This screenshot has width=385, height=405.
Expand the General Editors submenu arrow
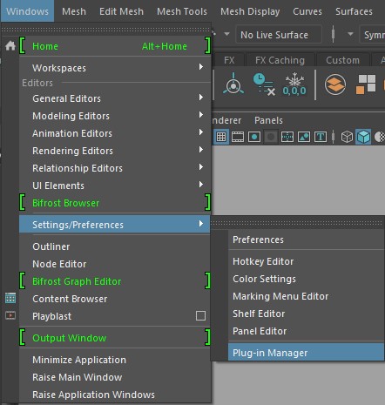(201, 98)
